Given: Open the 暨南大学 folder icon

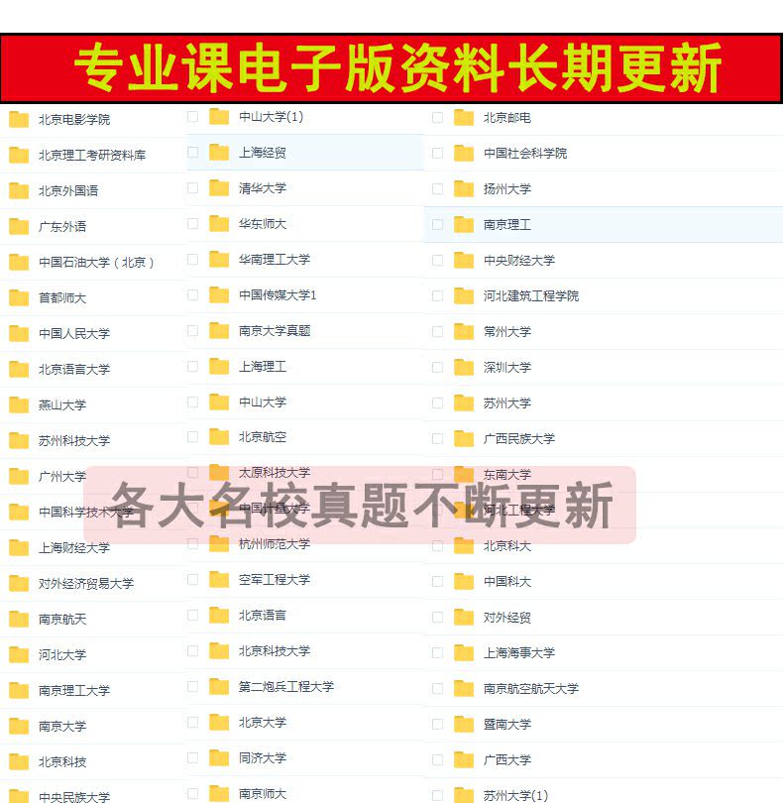Looking at the screenshot, I should 464,724.
